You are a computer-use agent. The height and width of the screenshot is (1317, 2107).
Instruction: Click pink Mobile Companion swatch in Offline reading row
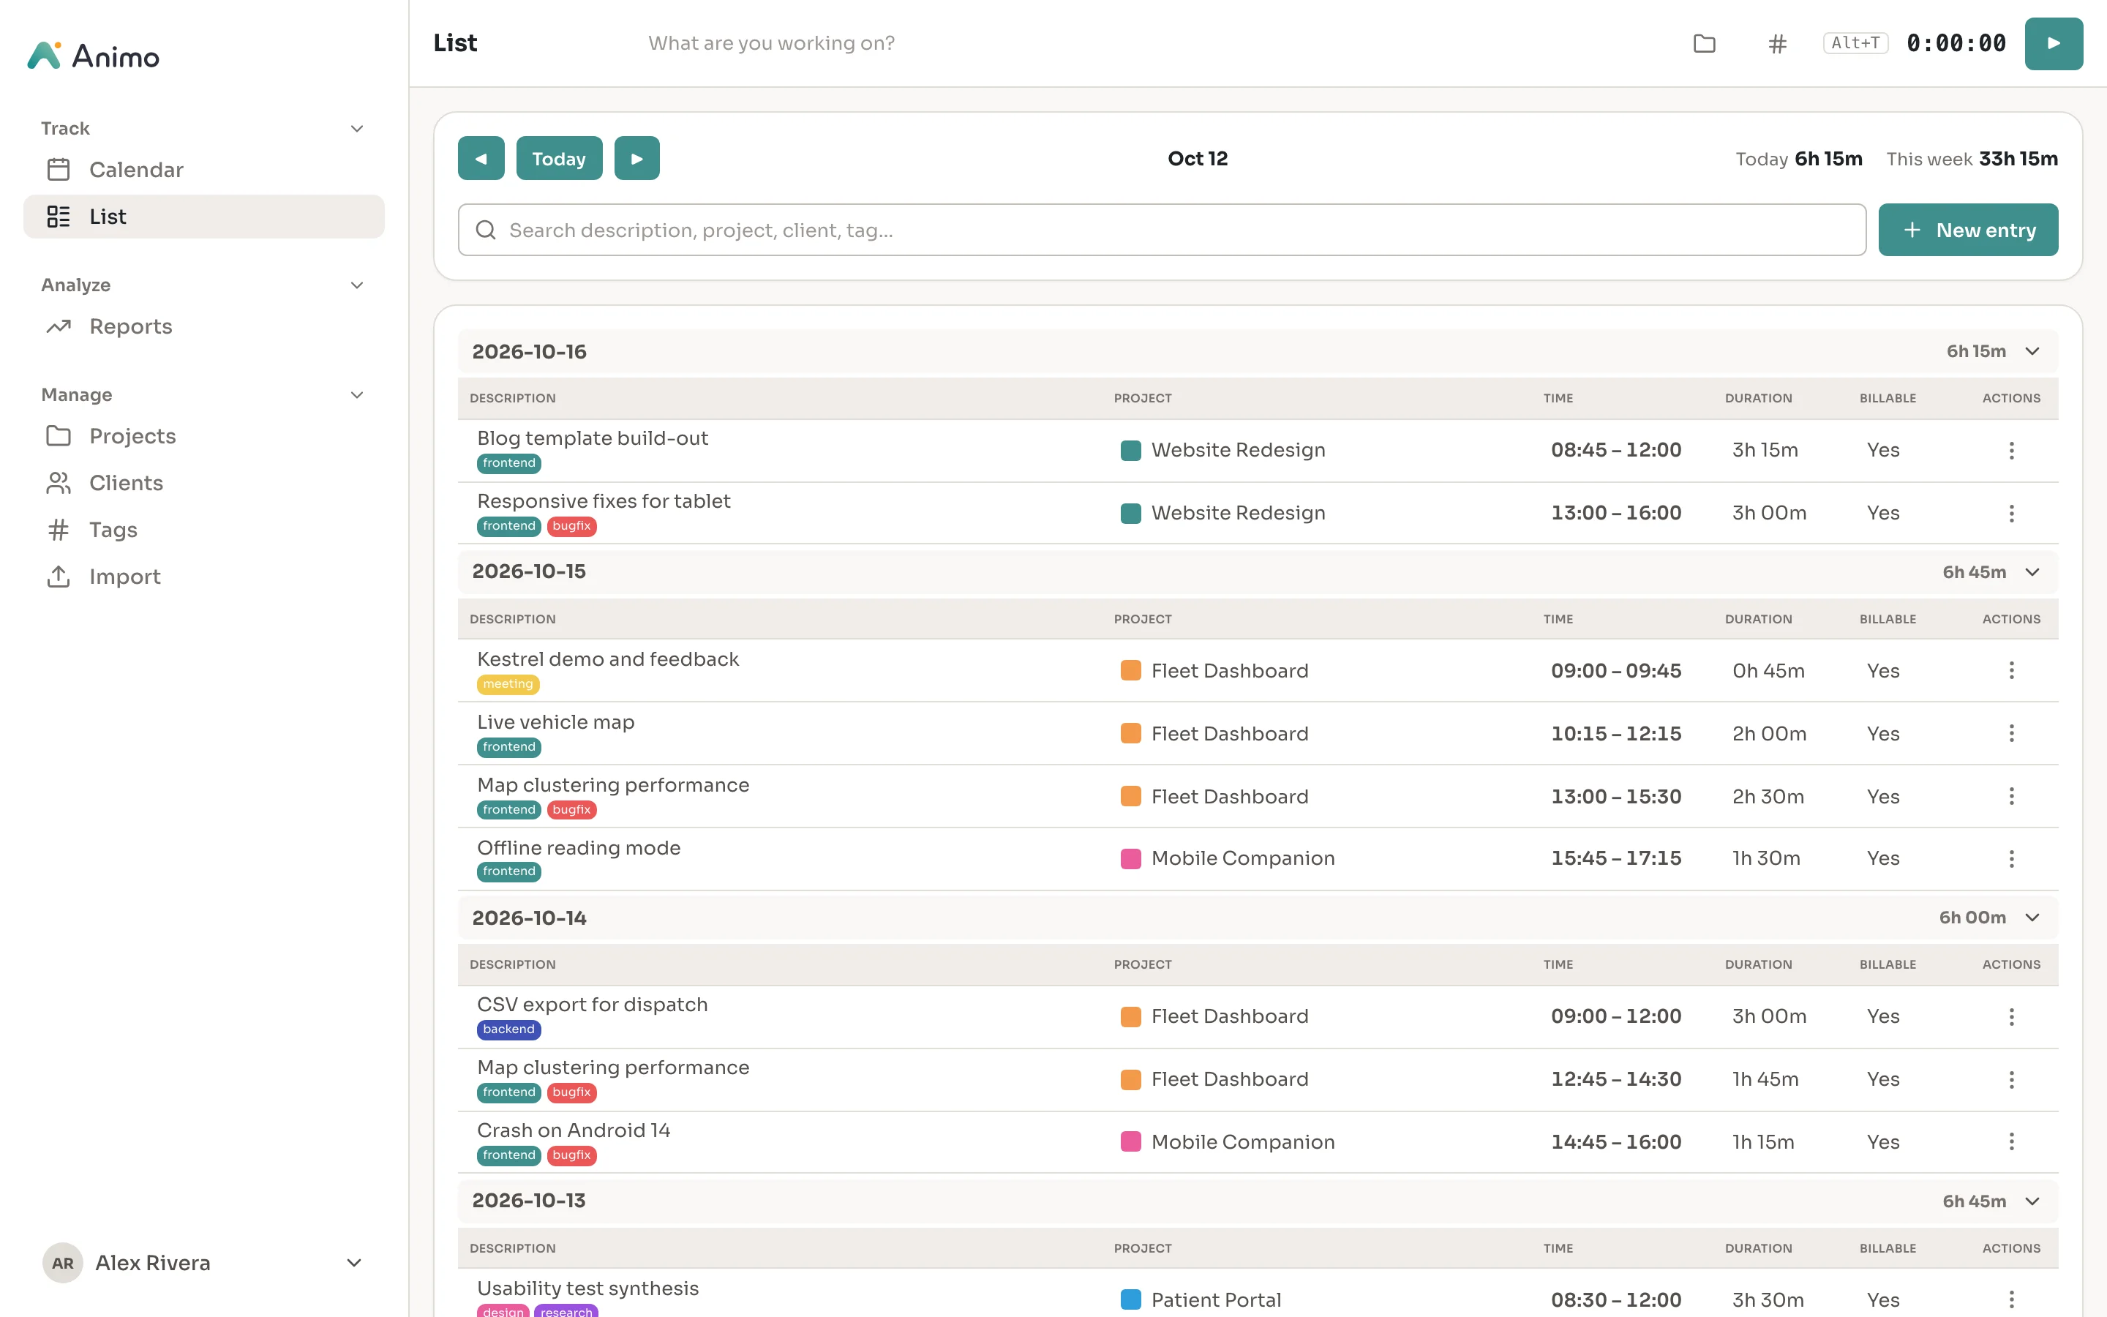coord(1130,859)
